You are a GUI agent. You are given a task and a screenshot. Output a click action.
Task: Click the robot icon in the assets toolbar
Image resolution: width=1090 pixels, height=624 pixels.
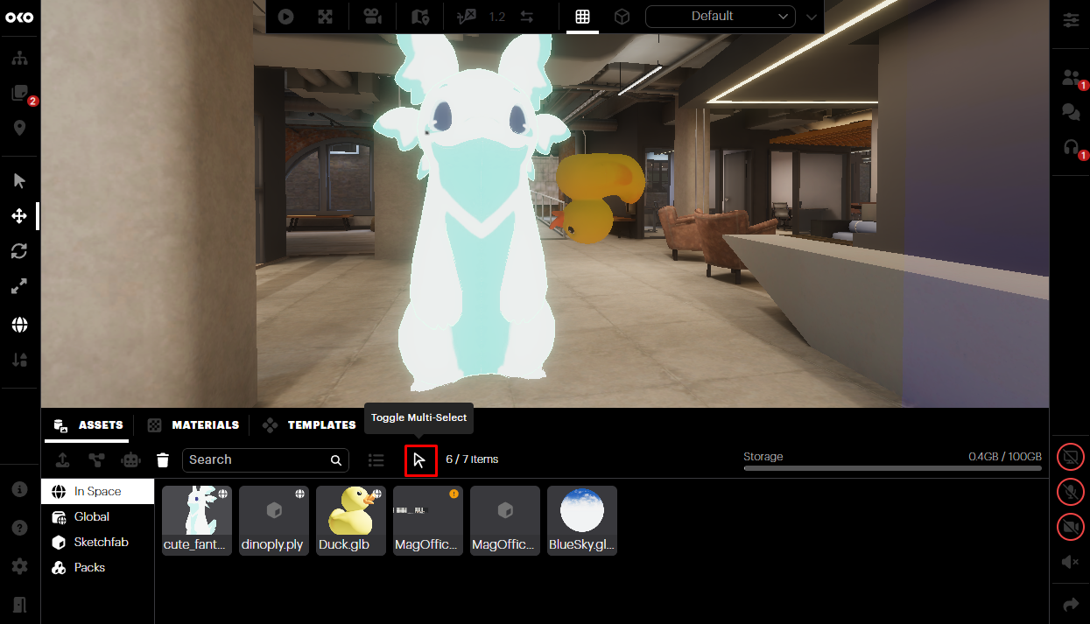(130, 460)
